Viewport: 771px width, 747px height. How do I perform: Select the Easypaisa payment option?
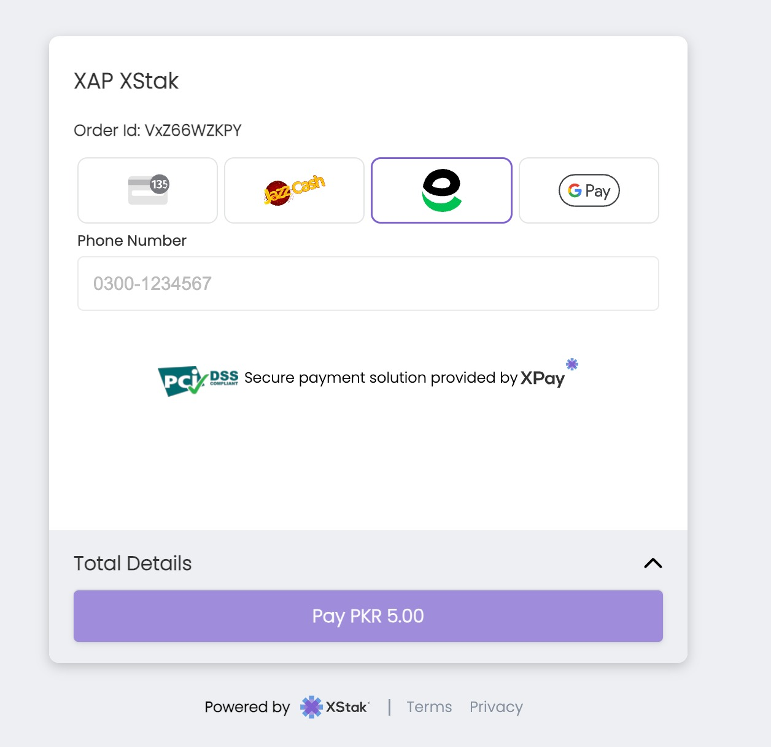pos(441,190)
